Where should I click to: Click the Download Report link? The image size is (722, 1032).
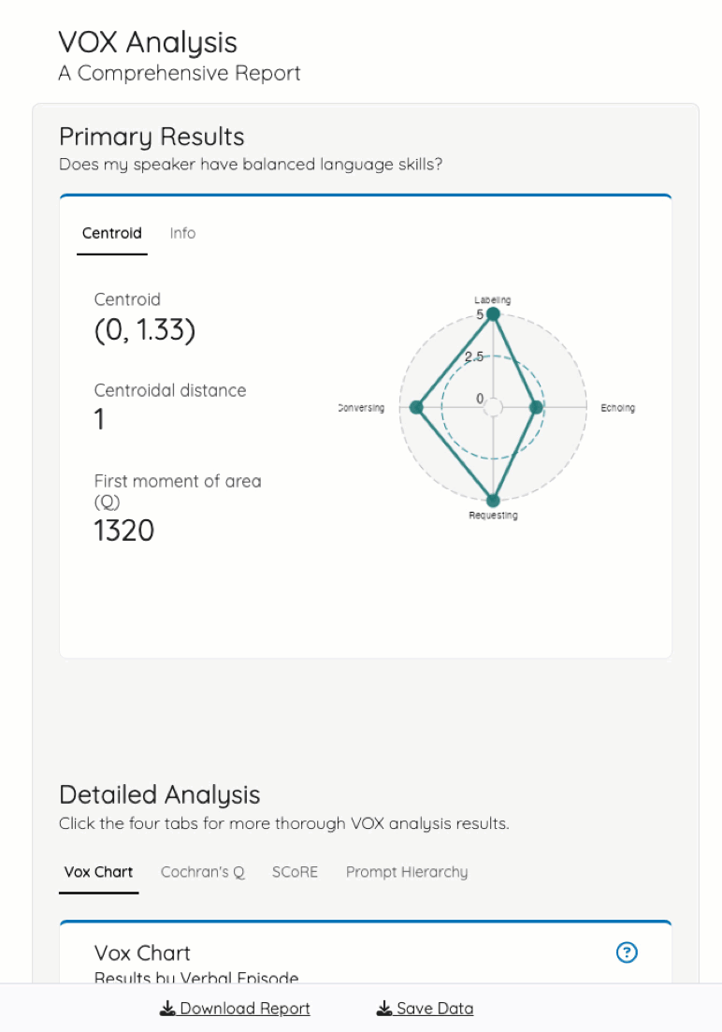243,1009
